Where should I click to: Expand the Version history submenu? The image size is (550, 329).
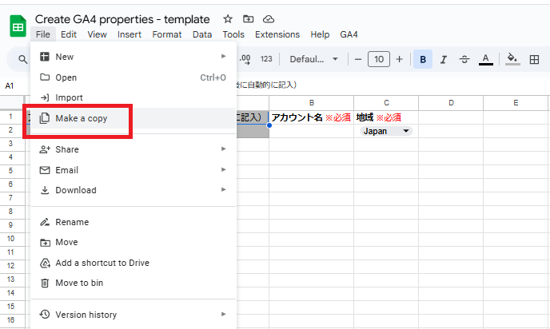(x=134, y=315)
